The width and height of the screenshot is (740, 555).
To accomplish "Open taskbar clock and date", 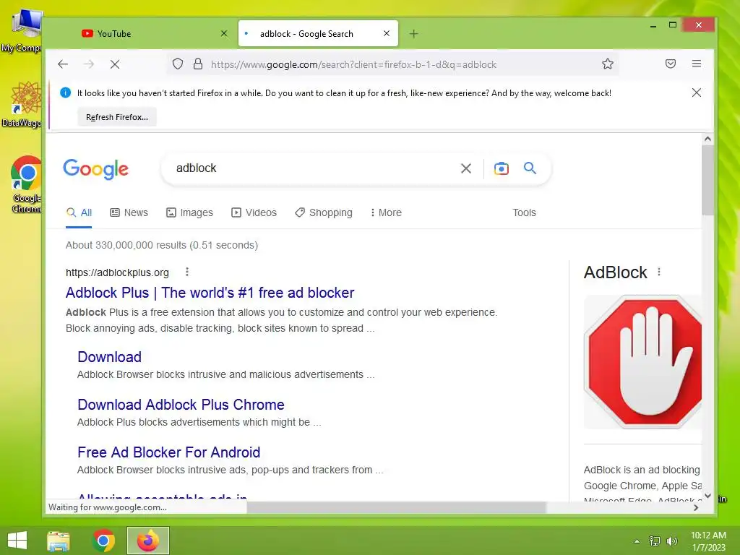I will (x=708, y=541).
